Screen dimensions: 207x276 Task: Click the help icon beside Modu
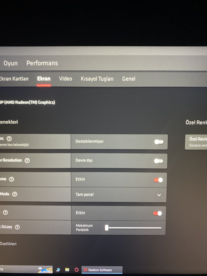(x=15, y=194)
